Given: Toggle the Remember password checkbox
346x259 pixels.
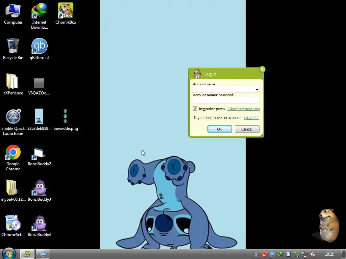Looking at the screenshot, I should (x=195, y=109).
